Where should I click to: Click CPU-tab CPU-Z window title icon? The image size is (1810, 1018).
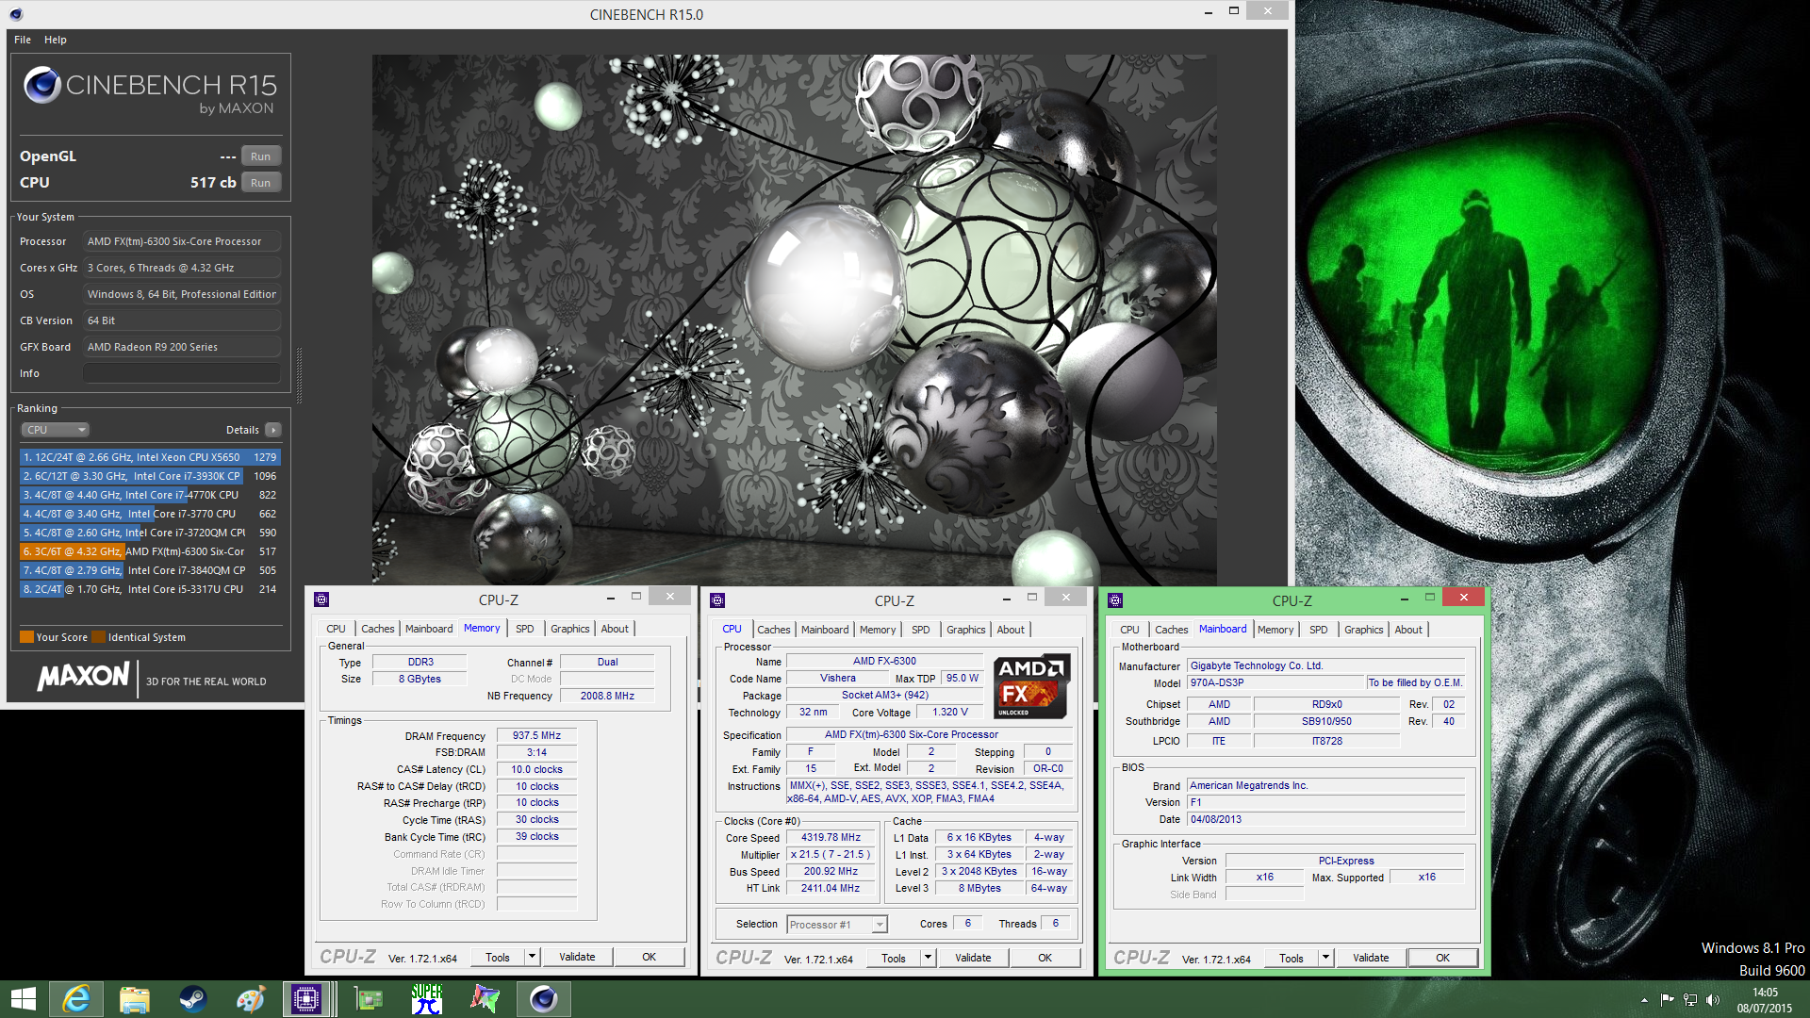[x=717, y=600]
